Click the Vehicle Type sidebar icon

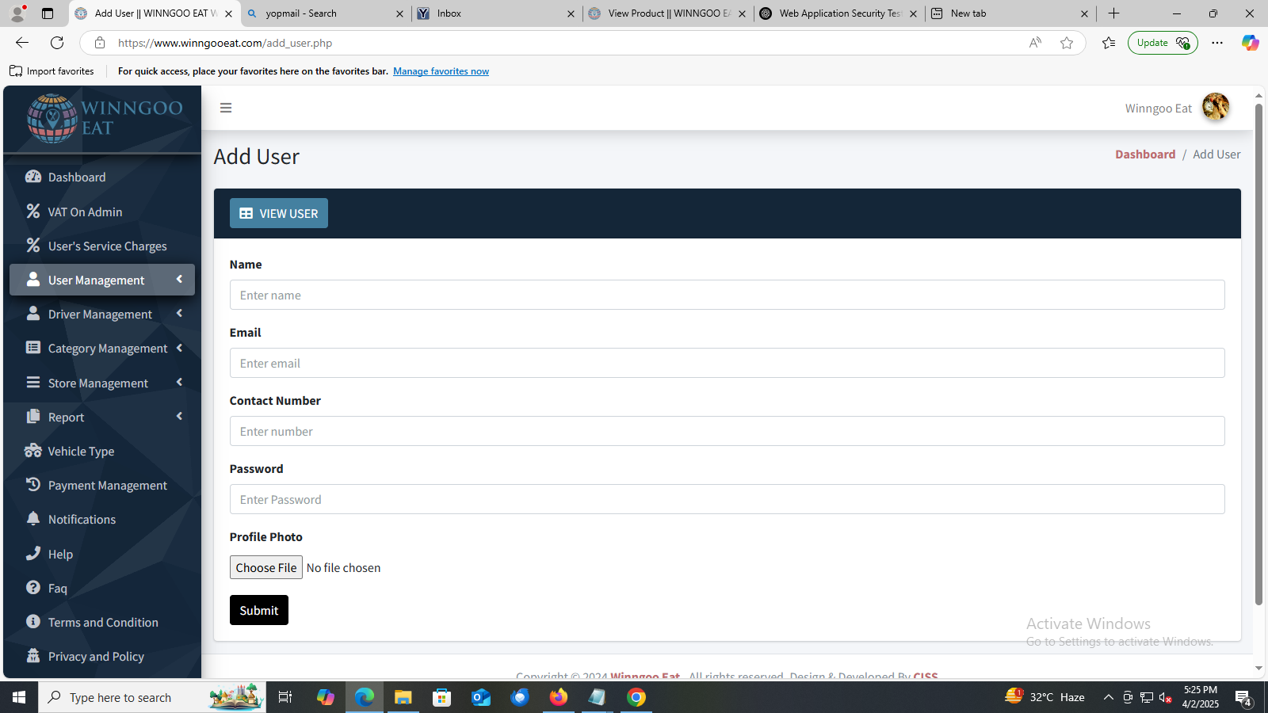click(32, 451)
